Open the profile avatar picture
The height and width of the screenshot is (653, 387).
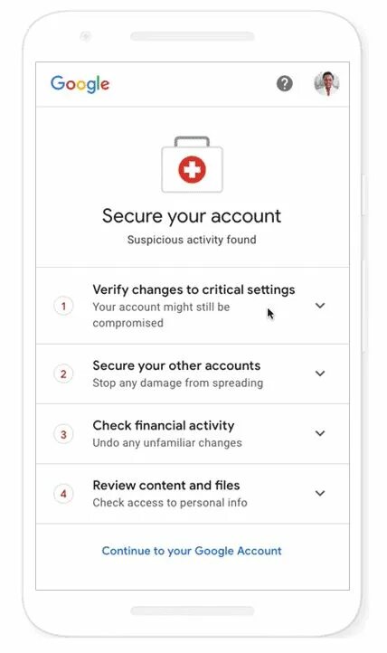click(326, 83)
